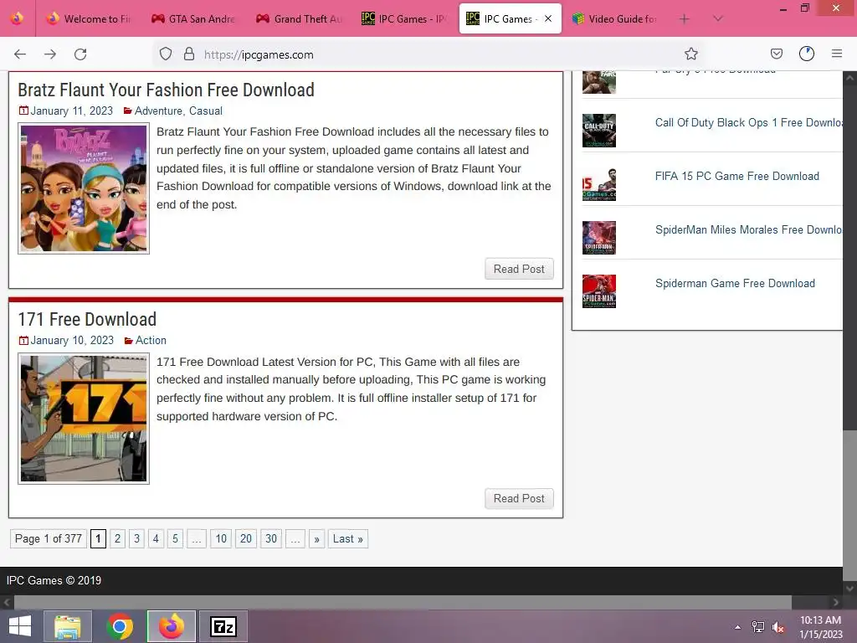Screen dimensions: 857x643
Task: Show hidden system tray icons
Action: click(738, 627)
